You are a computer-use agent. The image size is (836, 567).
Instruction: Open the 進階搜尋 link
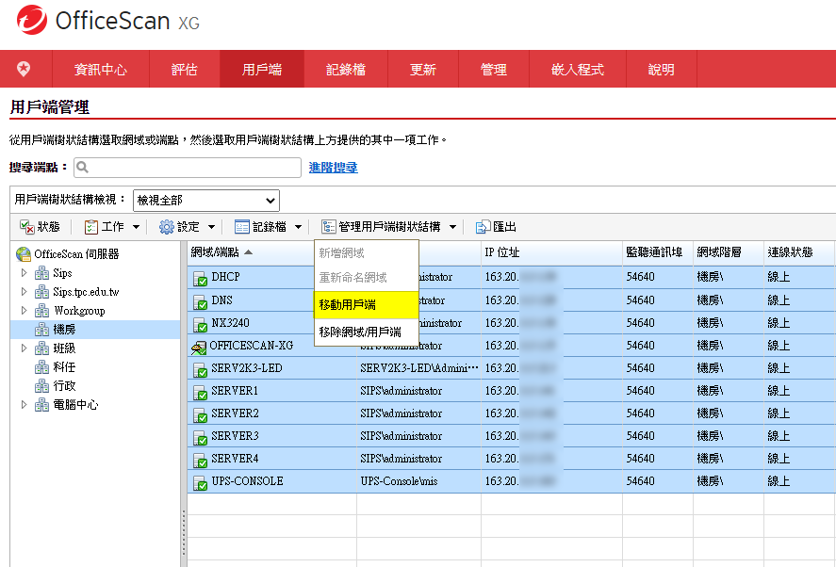tap(334, 168)
